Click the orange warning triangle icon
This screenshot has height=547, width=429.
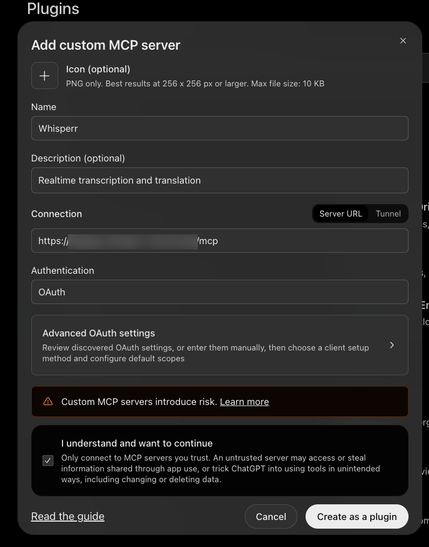click(x=48, y=402)
